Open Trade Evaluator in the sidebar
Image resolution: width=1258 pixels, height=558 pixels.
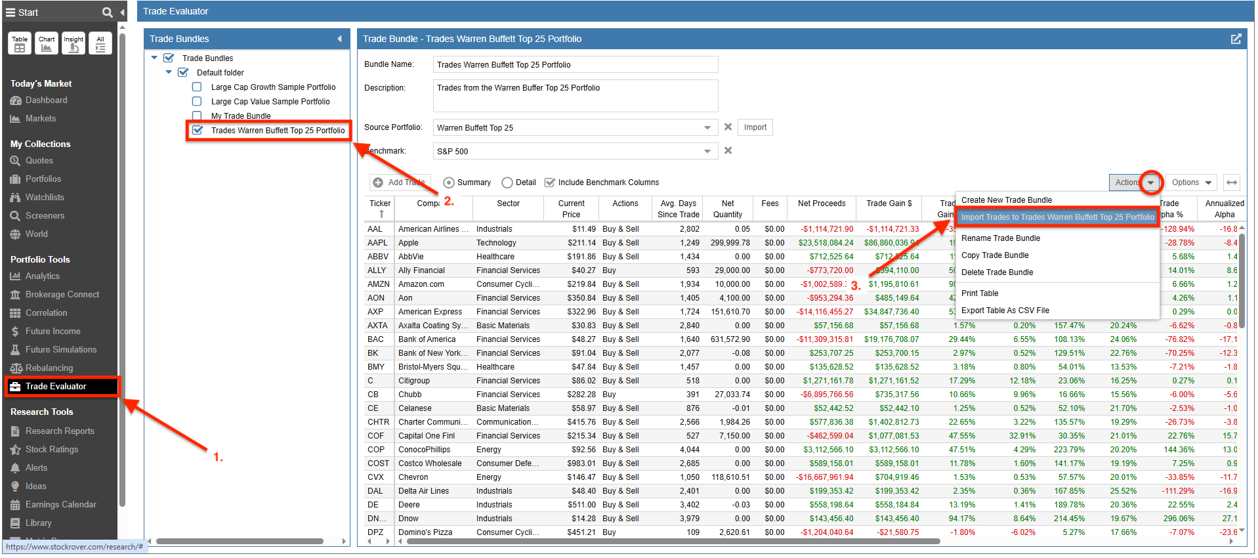click(x=62, y=387)
